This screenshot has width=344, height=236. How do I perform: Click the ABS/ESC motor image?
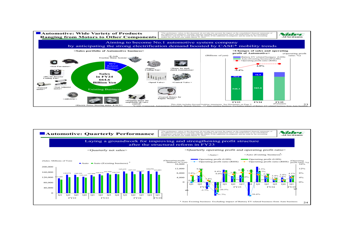pyautogui.click(x=72, y=94)
